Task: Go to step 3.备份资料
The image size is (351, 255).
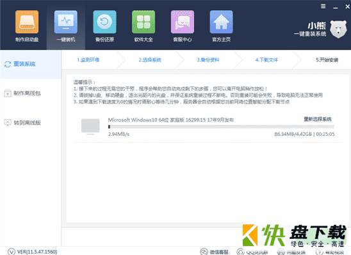Action: point(208,60)
